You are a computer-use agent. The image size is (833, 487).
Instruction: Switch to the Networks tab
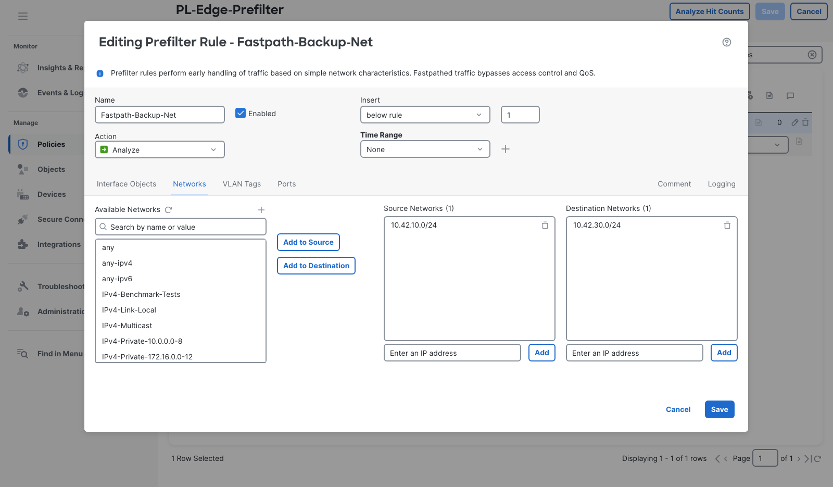point(190,184)
